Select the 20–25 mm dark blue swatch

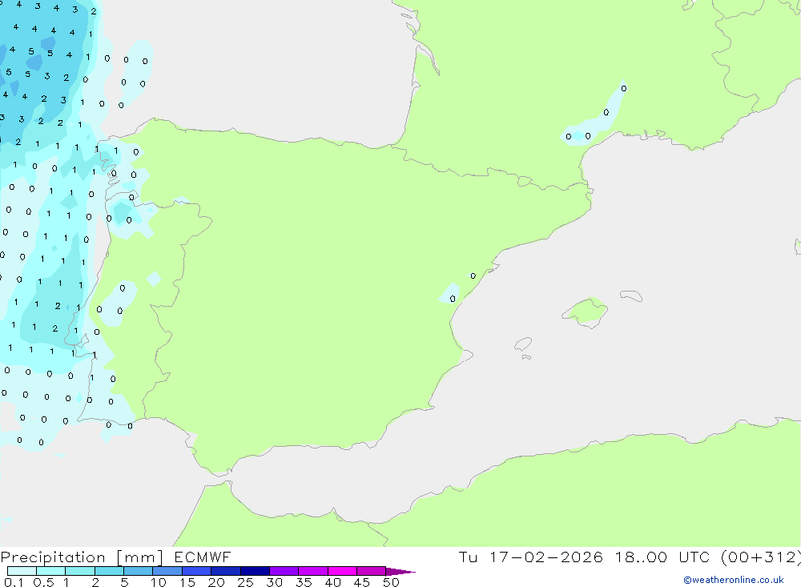226,571
